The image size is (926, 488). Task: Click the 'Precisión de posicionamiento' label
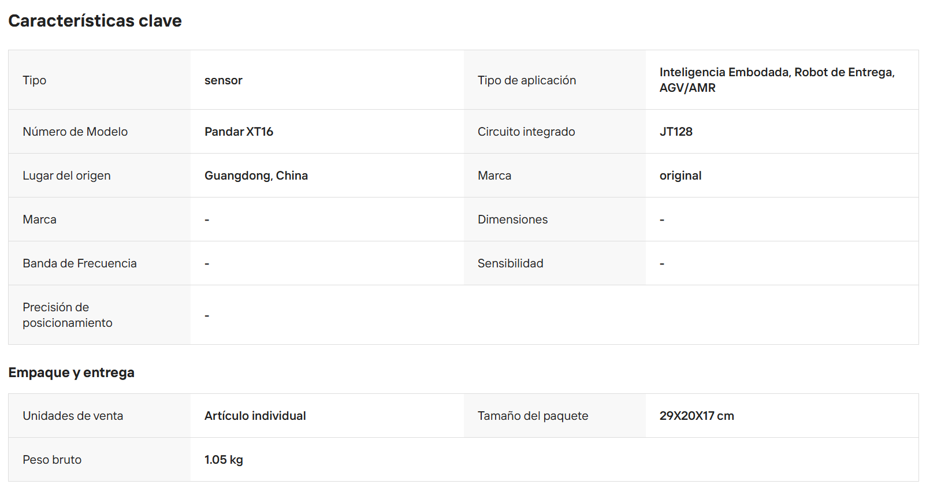click(x=68, y=315)
